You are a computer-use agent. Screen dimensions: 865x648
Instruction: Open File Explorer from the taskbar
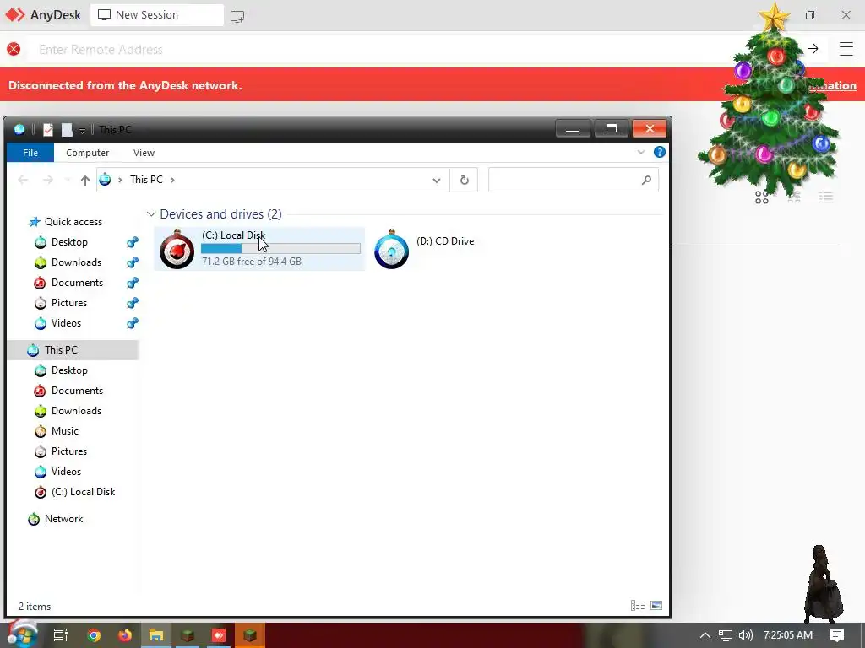tap(156, 635)
